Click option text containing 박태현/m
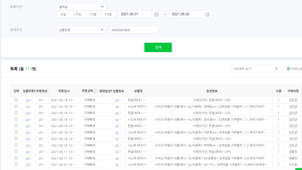 [x=211, y=145]
